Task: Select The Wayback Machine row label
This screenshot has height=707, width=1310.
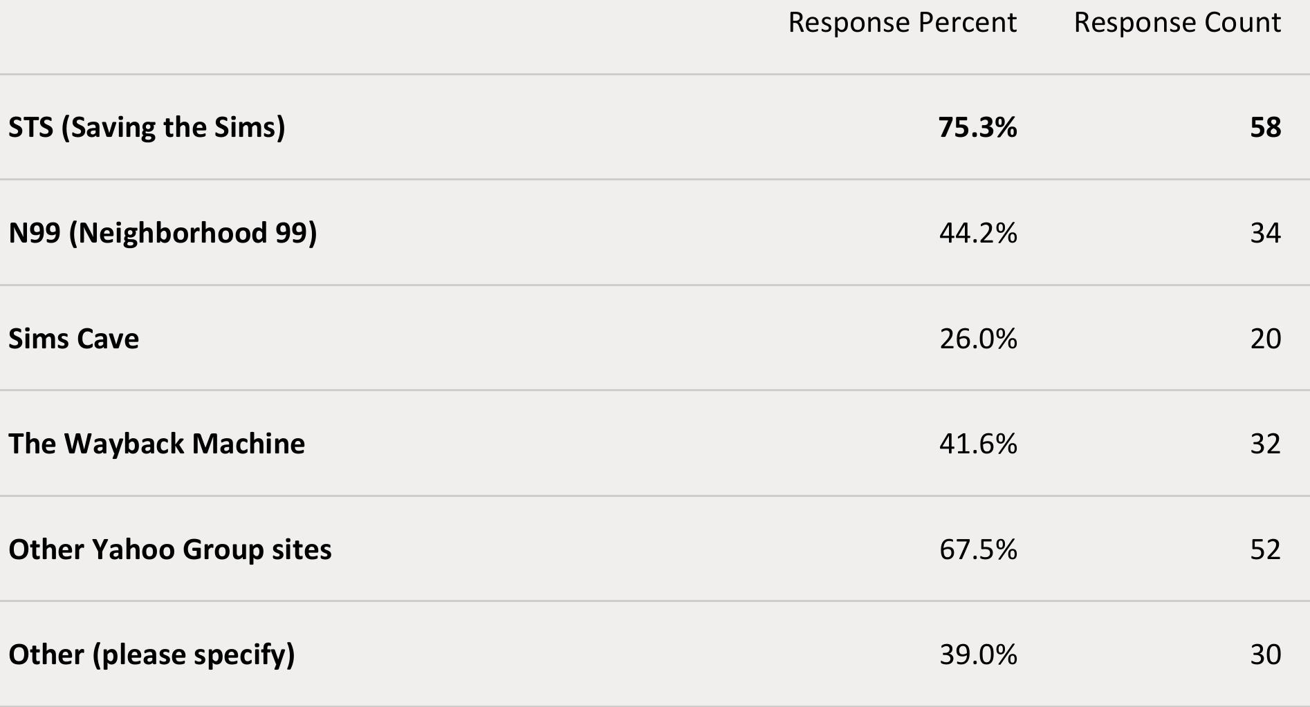Action: tap(156, 444)
